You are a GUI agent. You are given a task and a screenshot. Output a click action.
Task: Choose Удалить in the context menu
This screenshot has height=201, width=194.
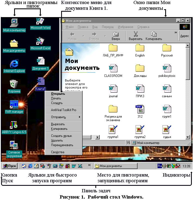(x=64, y=140)
